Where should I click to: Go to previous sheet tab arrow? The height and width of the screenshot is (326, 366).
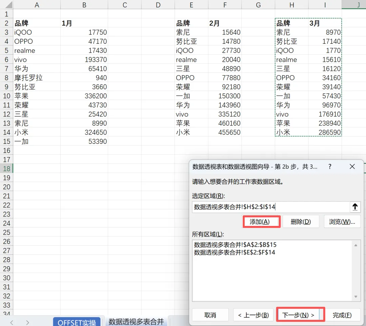pyautogui.click(x=12, y=323)
